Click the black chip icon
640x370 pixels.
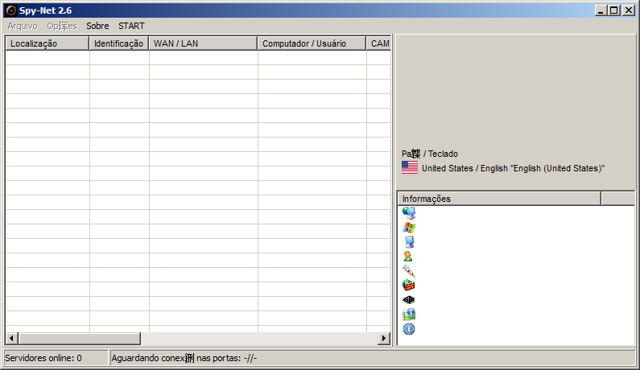(409, 300)
